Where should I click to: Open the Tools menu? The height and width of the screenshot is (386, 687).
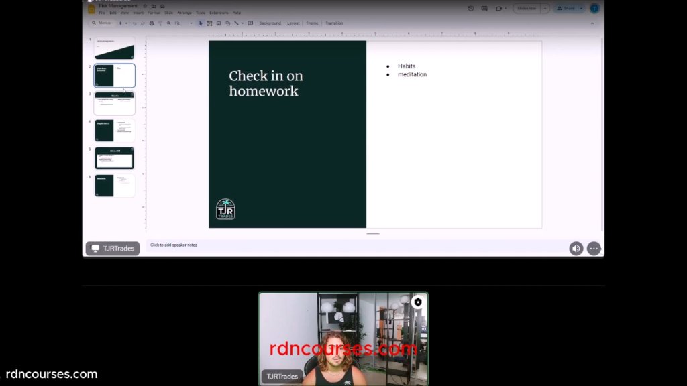(200, 13)
